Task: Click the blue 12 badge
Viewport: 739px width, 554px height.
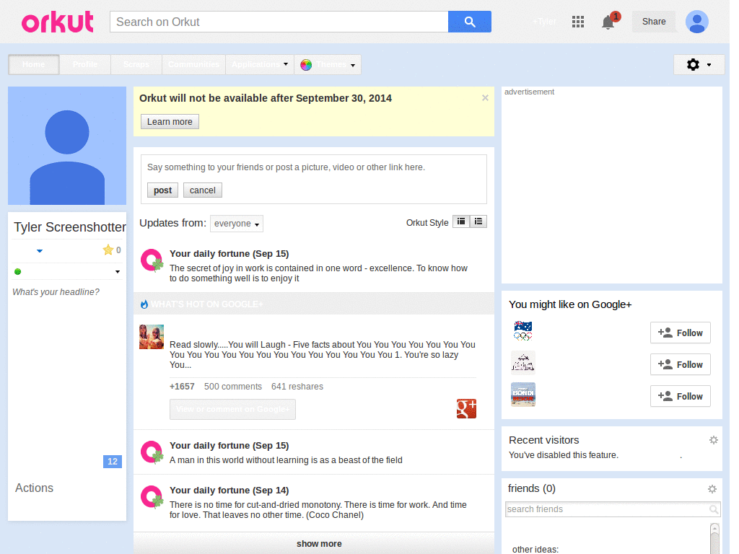Action: 112,462
